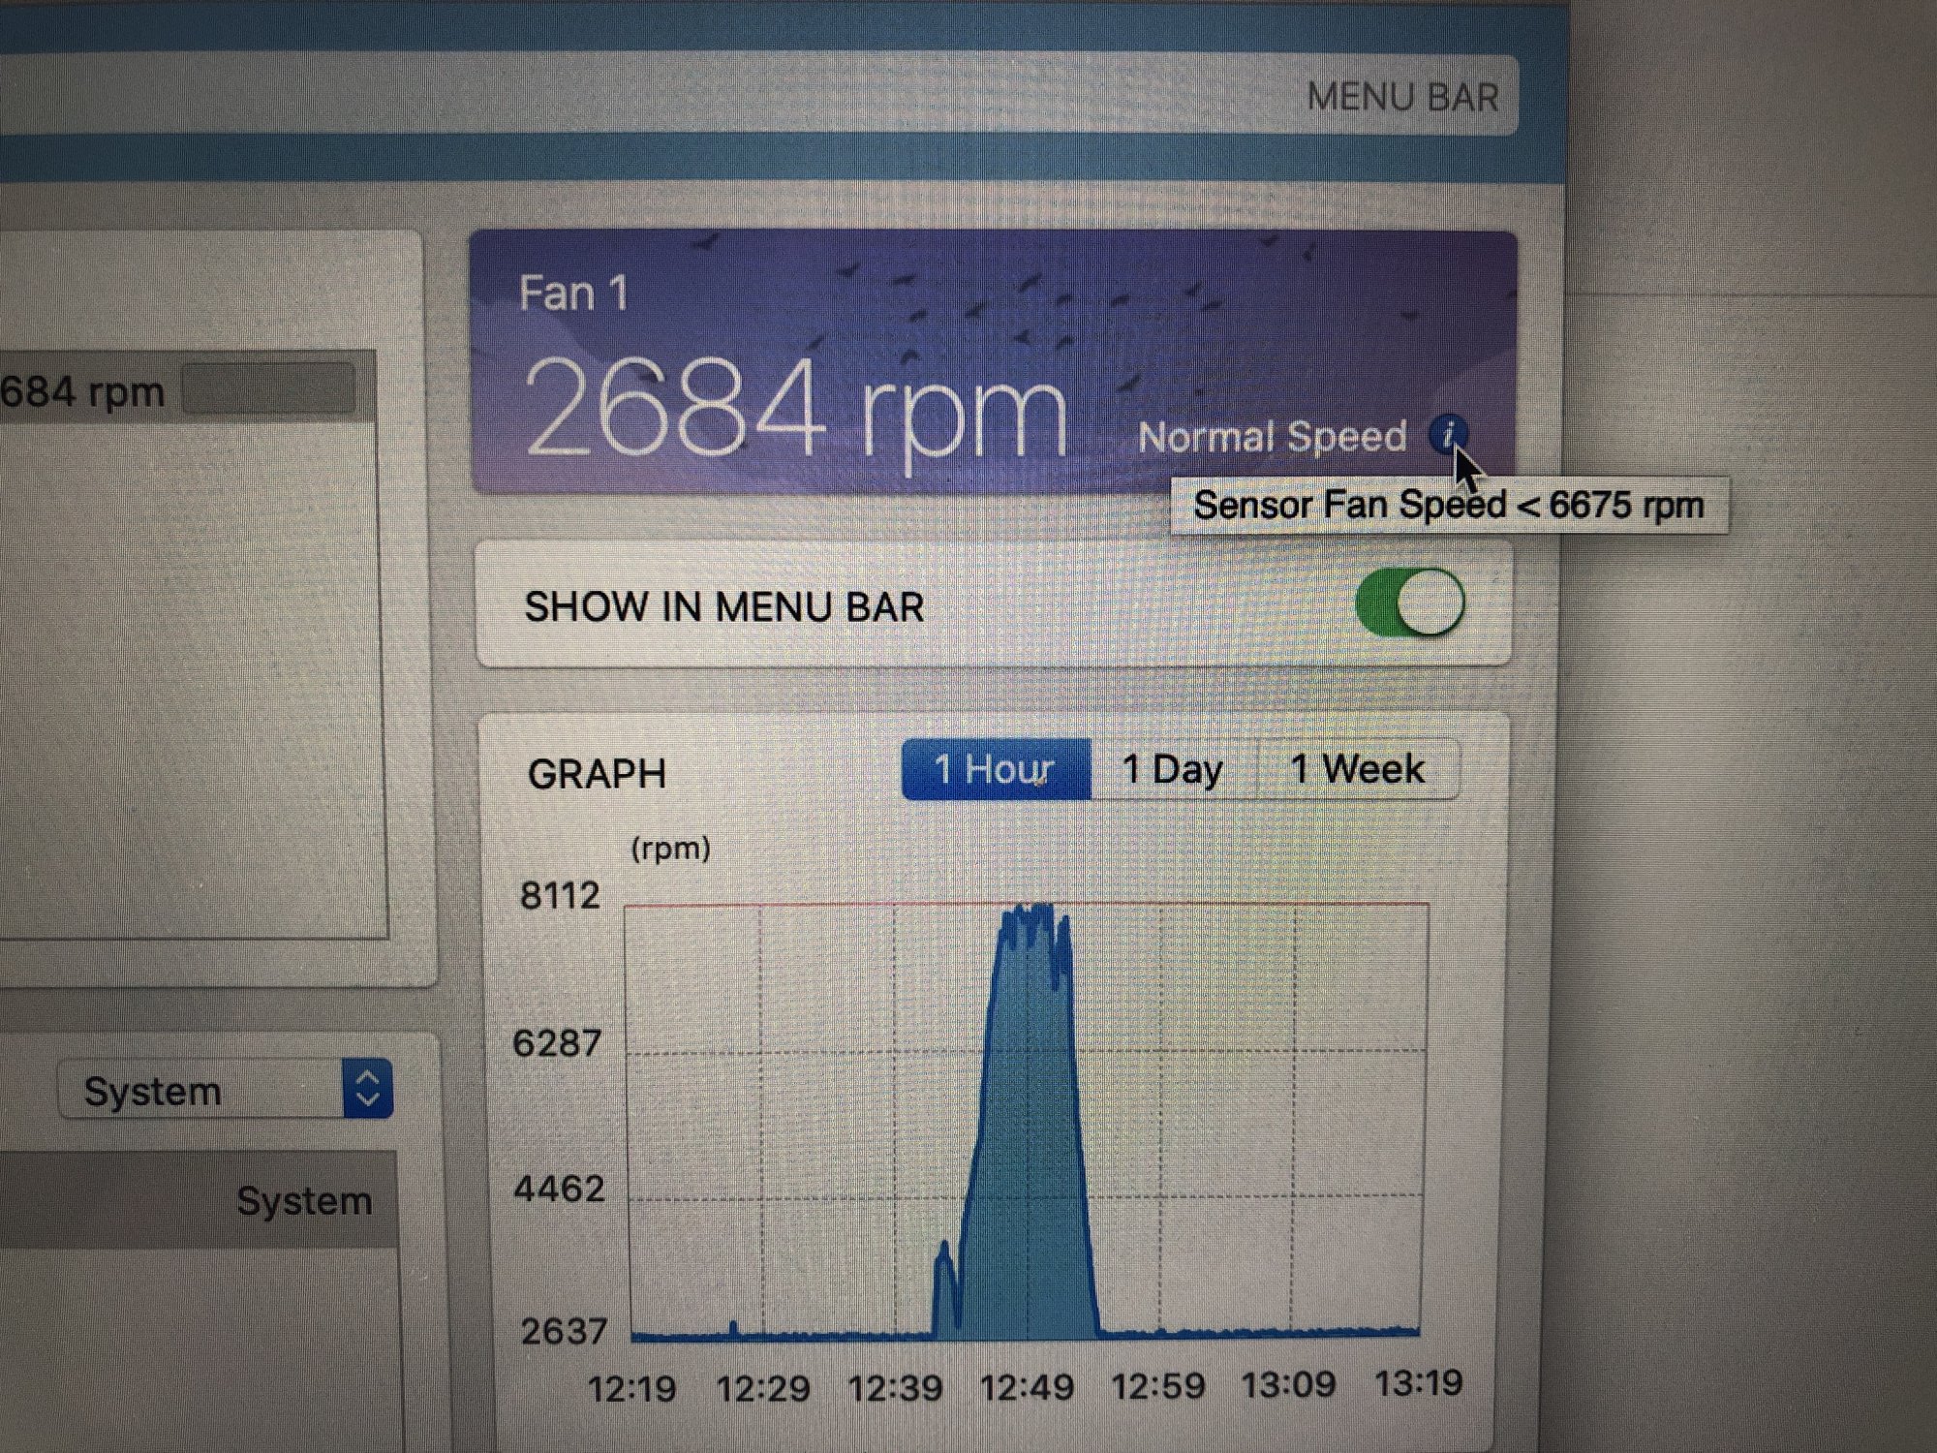The image size is (1937, 1453).
Task: Click the 8112 rpm axis label
Action: 560,895
